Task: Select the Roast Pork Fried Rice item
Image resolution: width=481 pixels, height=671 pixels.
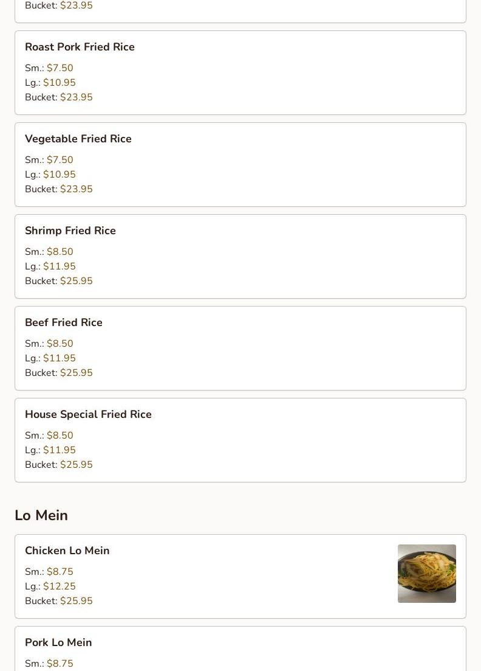Action: click(240, 73)
